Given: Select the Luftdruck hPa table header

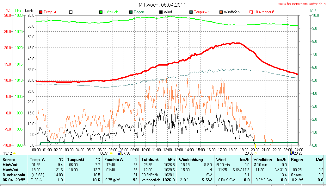Looking at the screenshot, I should (x=158, y=160).
